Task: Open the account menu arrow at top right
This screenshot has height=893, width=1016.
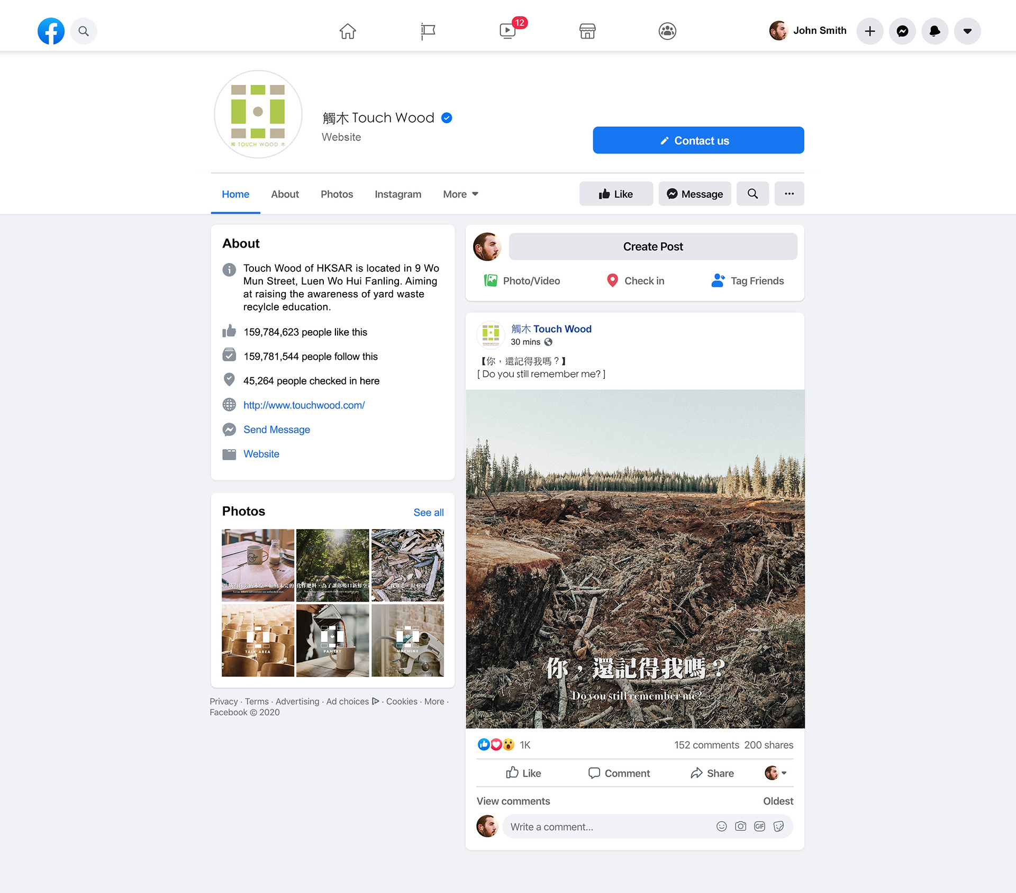Action: coord(967,31)
